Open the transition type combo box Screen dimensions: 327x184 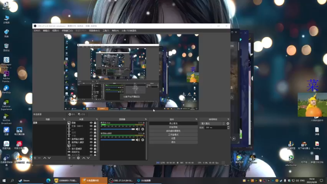[x=213, y=123]
